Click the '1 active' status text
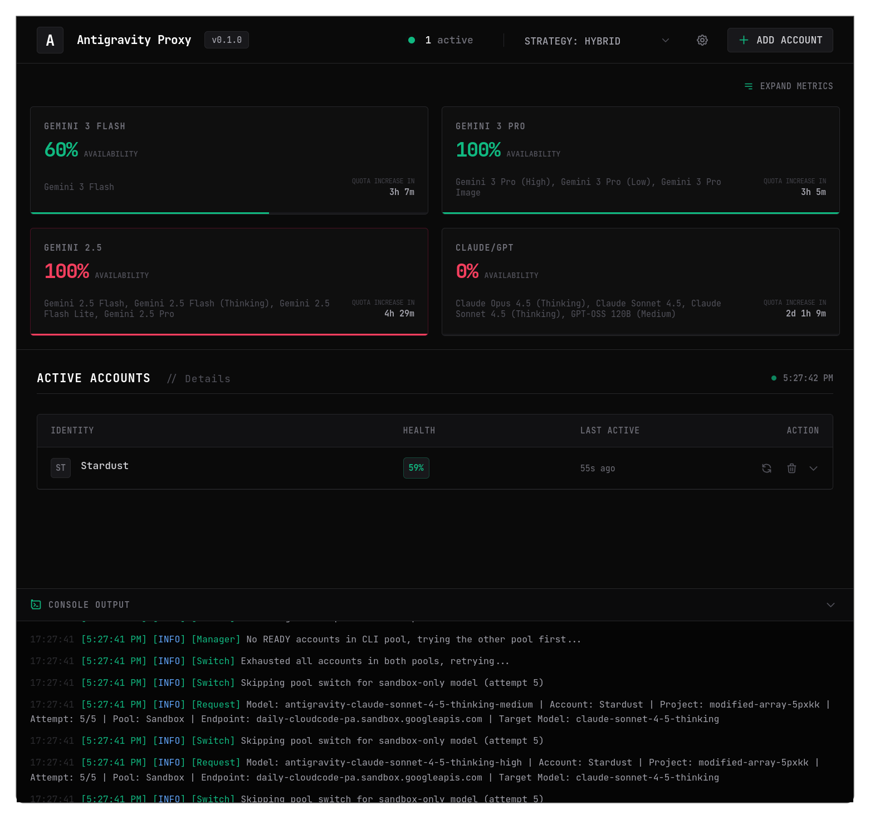This screenshot has height=819, width=870. [x=449, y=40]
